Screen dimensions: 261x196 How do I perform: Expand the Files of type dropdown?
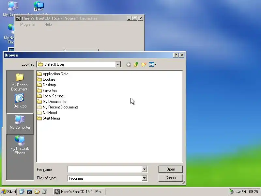pos(144,178)
